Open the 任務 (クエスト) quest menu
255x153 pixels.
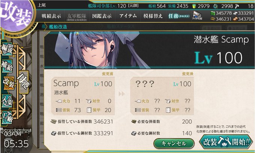179,16
